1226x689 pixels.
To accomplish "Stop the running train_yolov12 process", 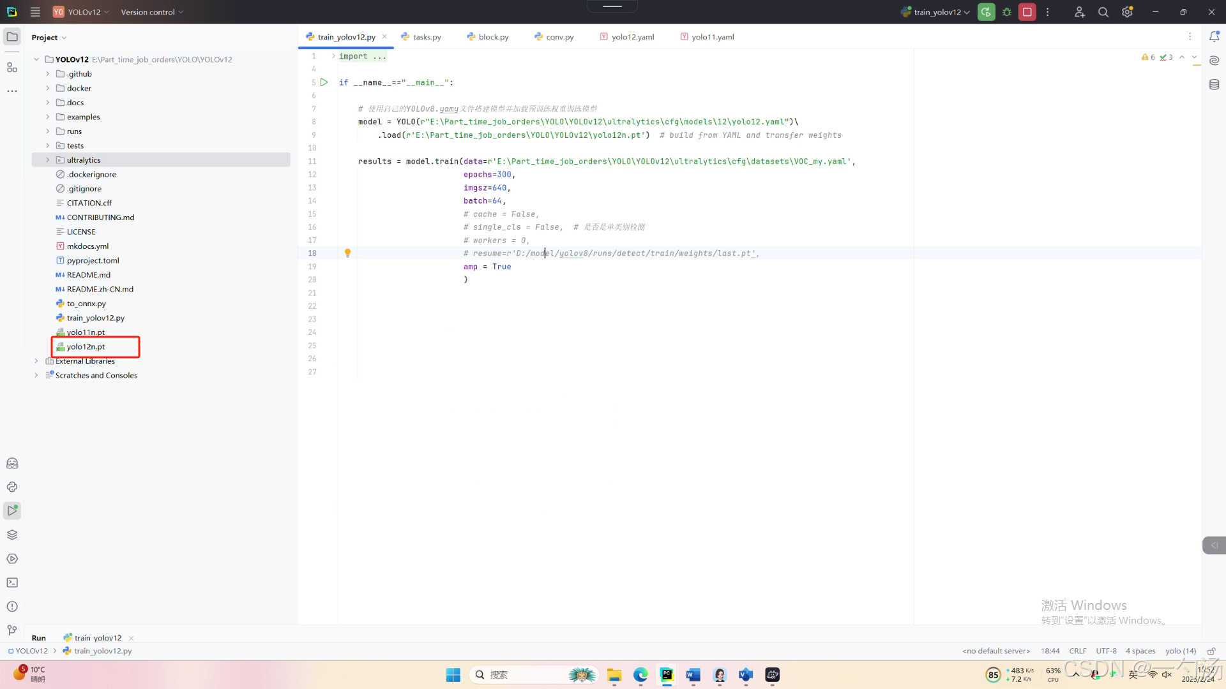I will coord(1027,12).
